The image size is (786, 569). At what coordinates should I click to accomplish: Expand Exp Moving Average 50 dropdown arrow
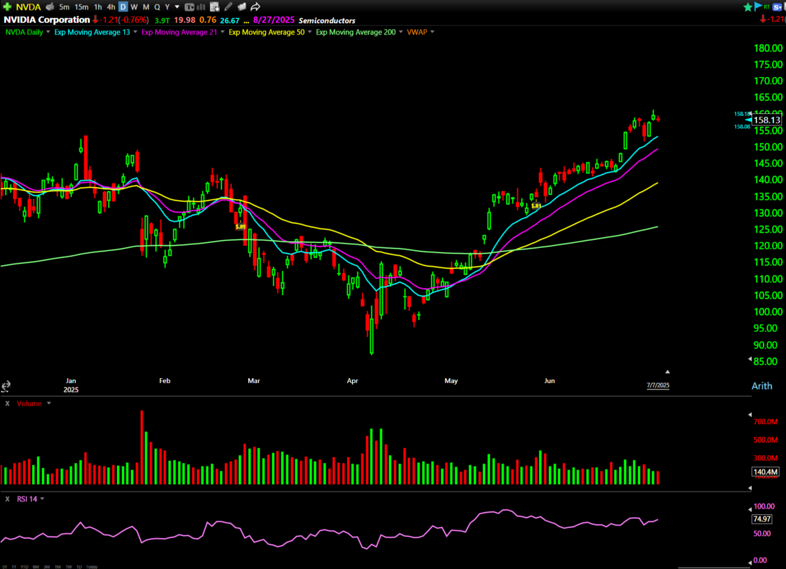click(309, 32)
